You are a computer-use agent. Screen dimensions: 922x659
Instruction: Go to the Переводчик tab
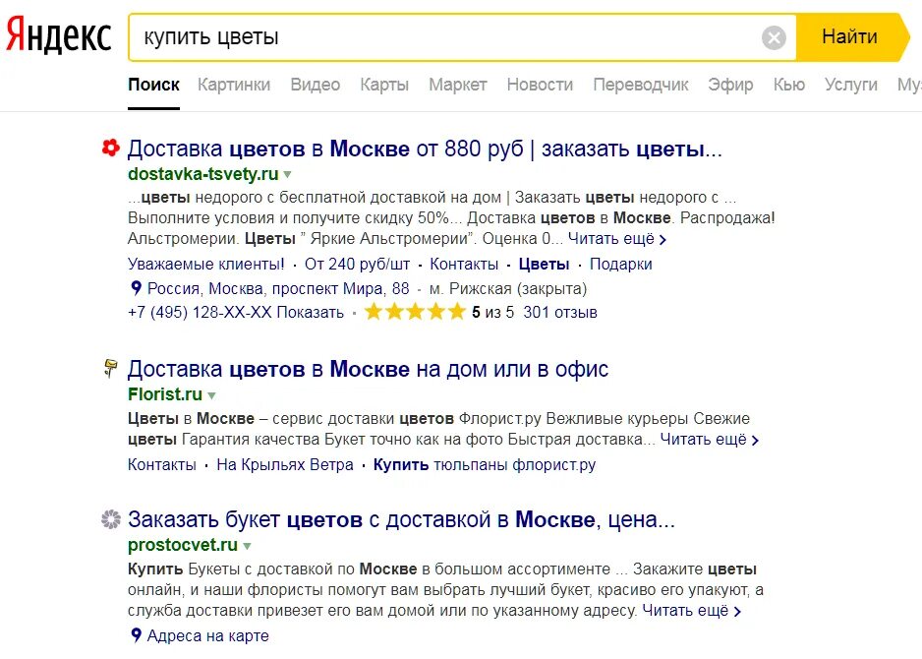640,85
